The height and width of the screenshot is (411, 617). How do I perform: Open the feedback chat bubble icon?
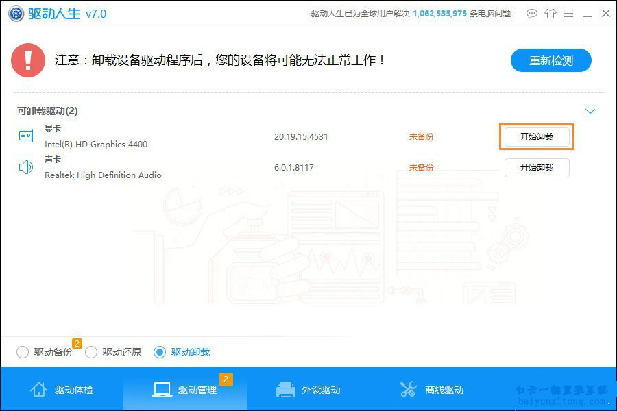click(x=532, y=13)
